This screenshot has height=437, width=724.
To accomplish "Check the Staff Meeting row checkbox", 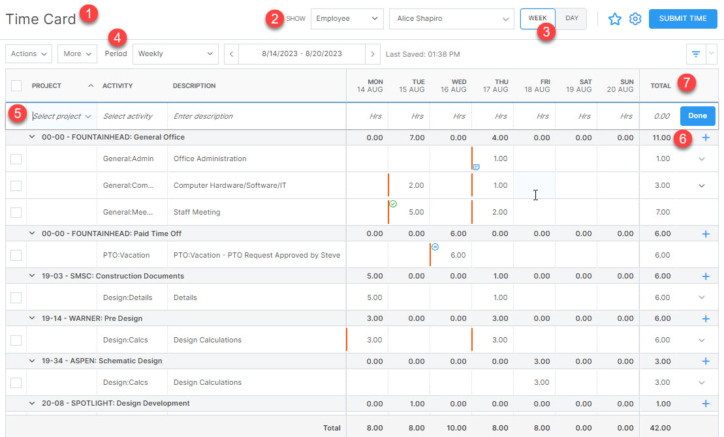I will 16,212.
